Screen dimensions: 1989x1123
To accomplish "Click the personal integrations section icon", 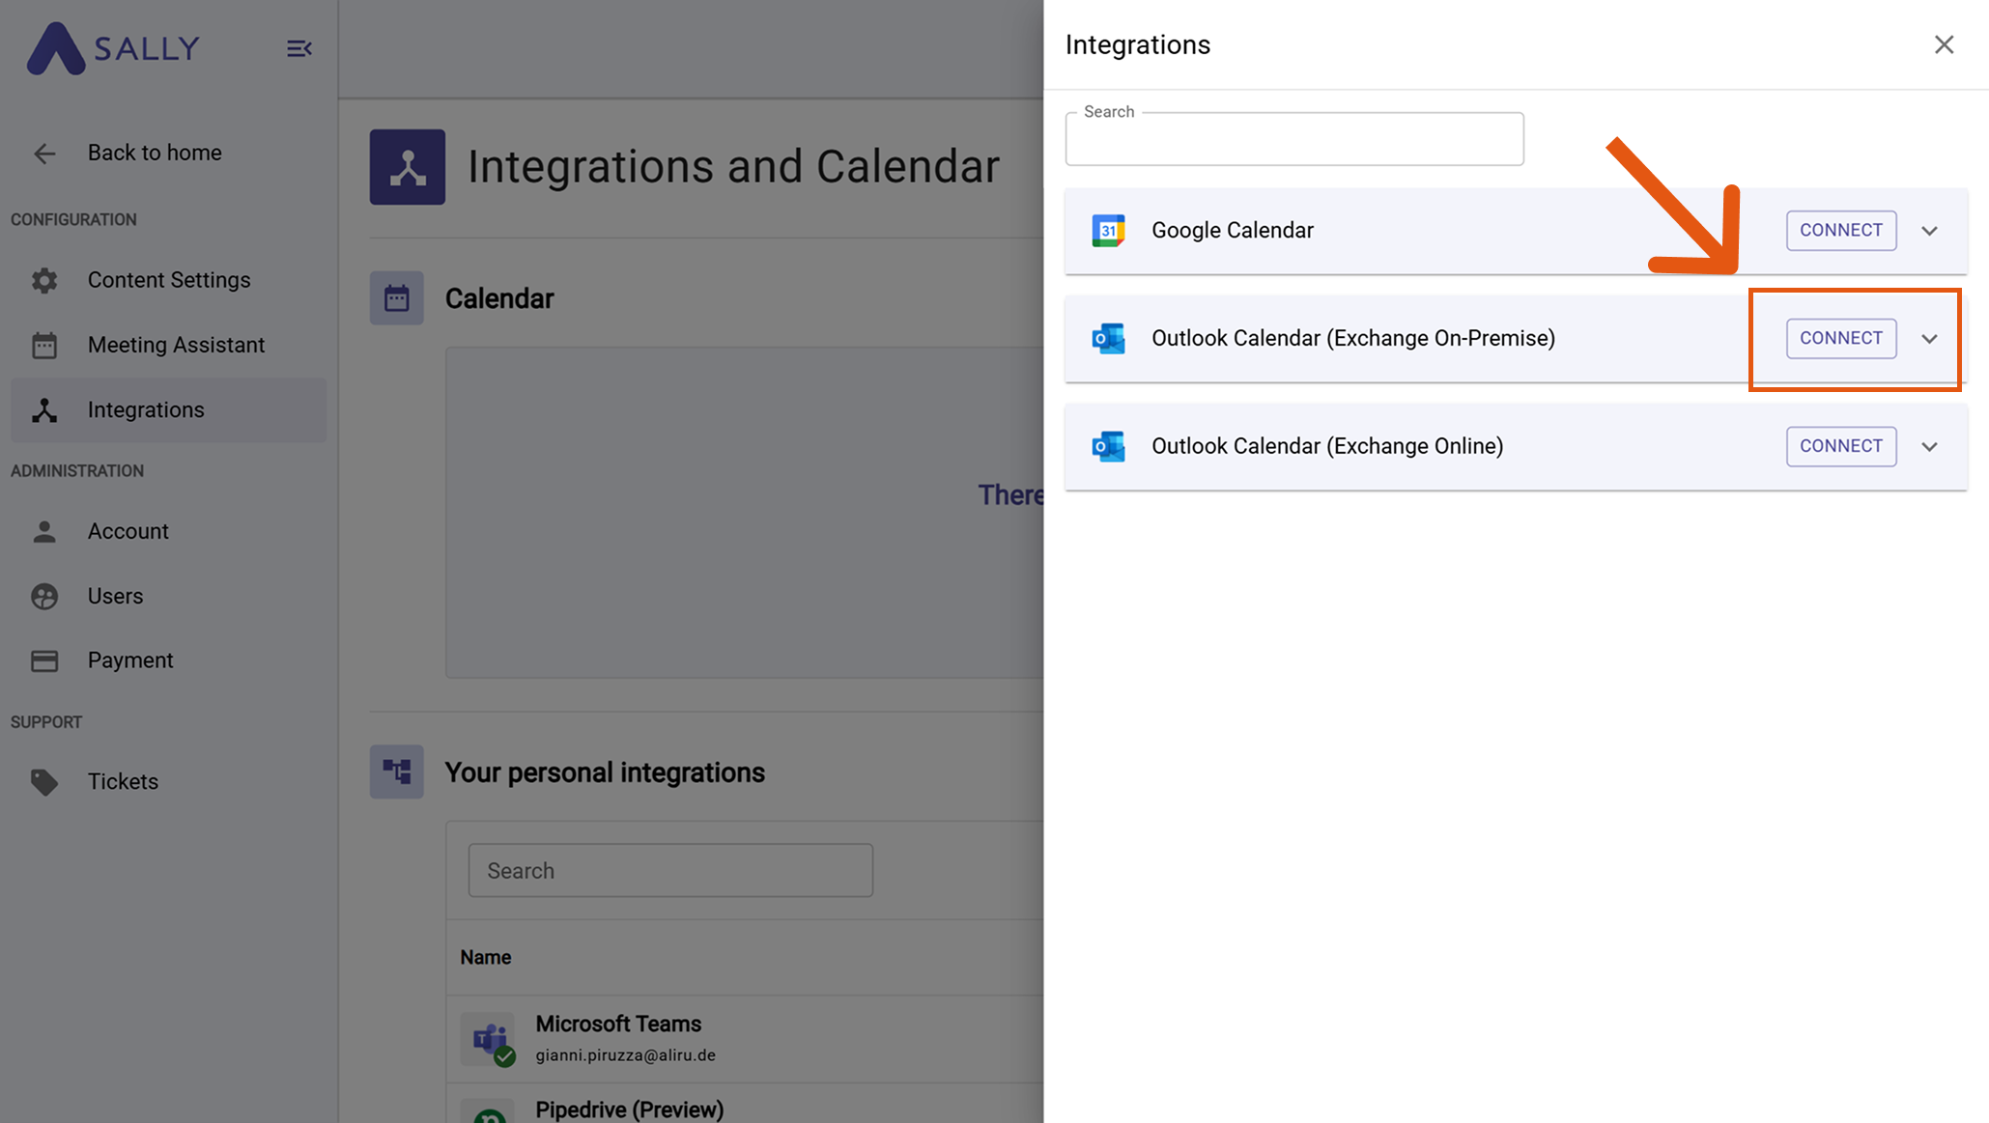I will pyautogui.click(x=396, y=772).
